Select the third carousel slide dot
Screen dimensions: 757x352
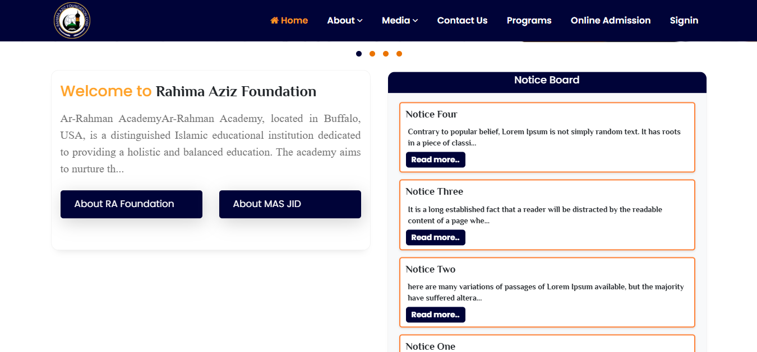[x=386, y=54]
